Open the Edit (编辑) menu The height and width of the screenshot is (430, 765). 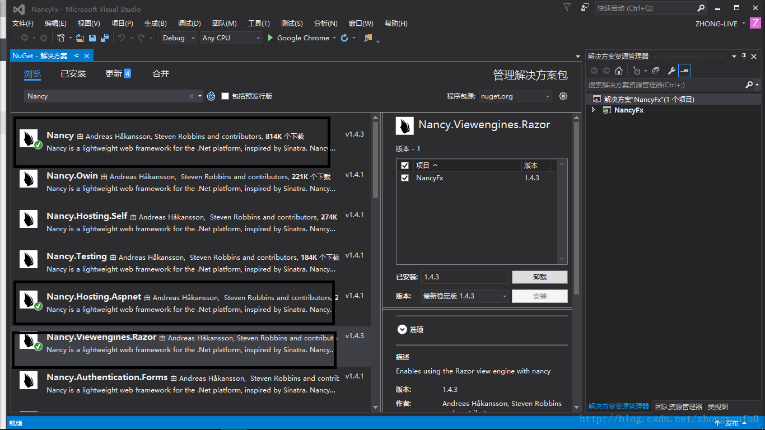click(x=55, y=24)
